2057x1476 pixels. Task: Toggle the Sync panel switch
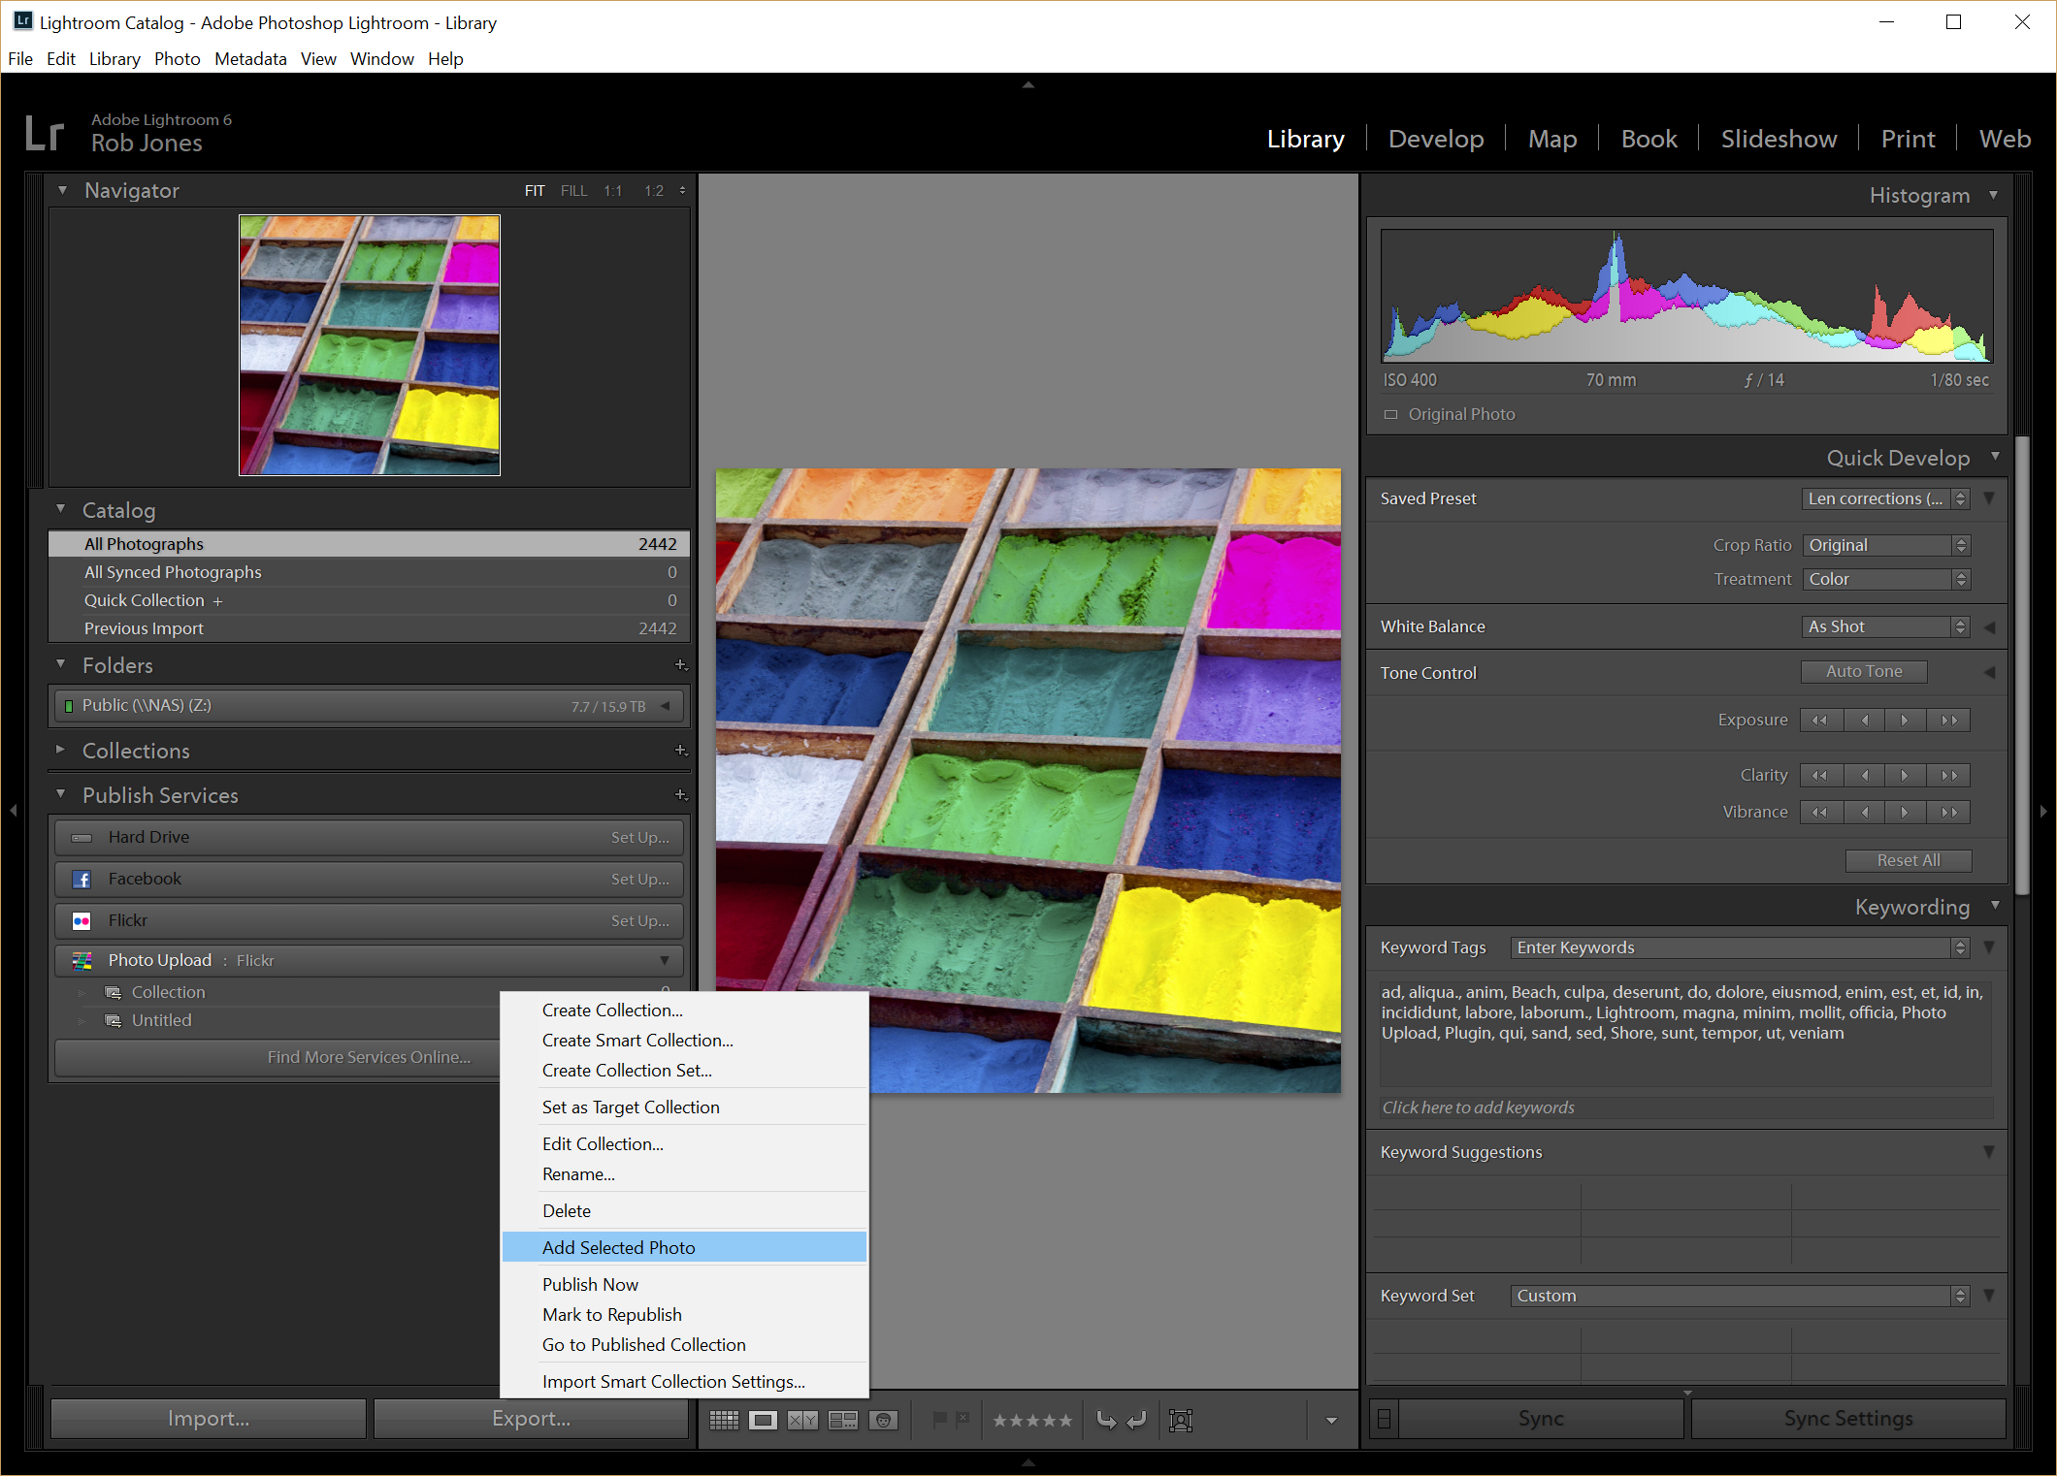[x=1385, y=1419]
